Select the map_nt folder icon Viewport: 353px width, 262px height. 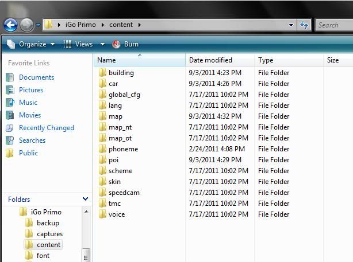102,127
